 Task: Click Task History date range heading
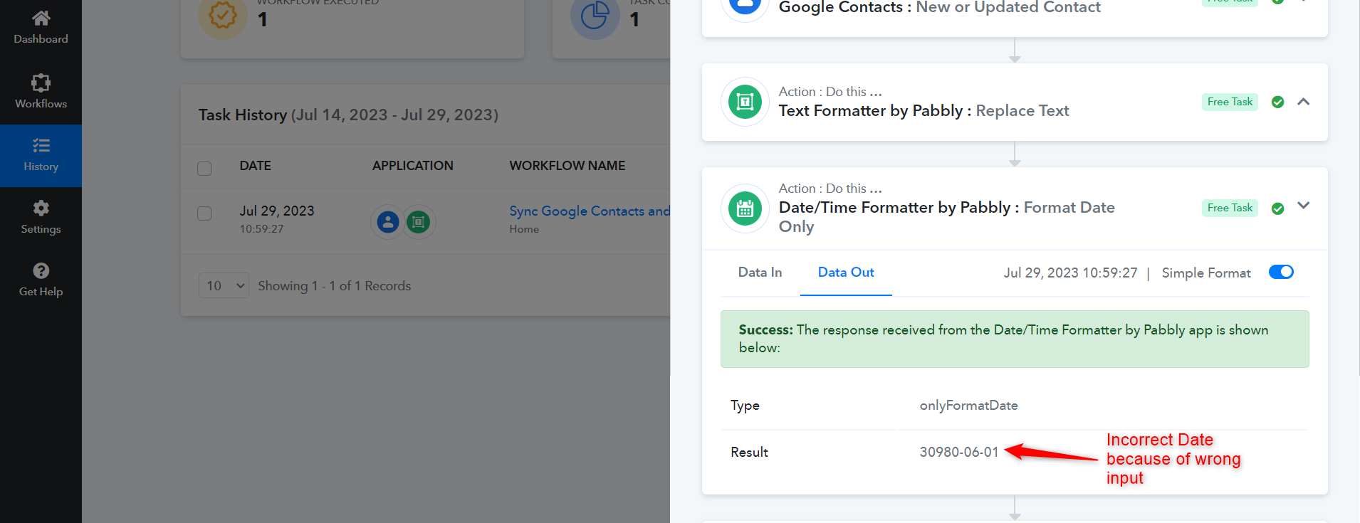point(348,115)
